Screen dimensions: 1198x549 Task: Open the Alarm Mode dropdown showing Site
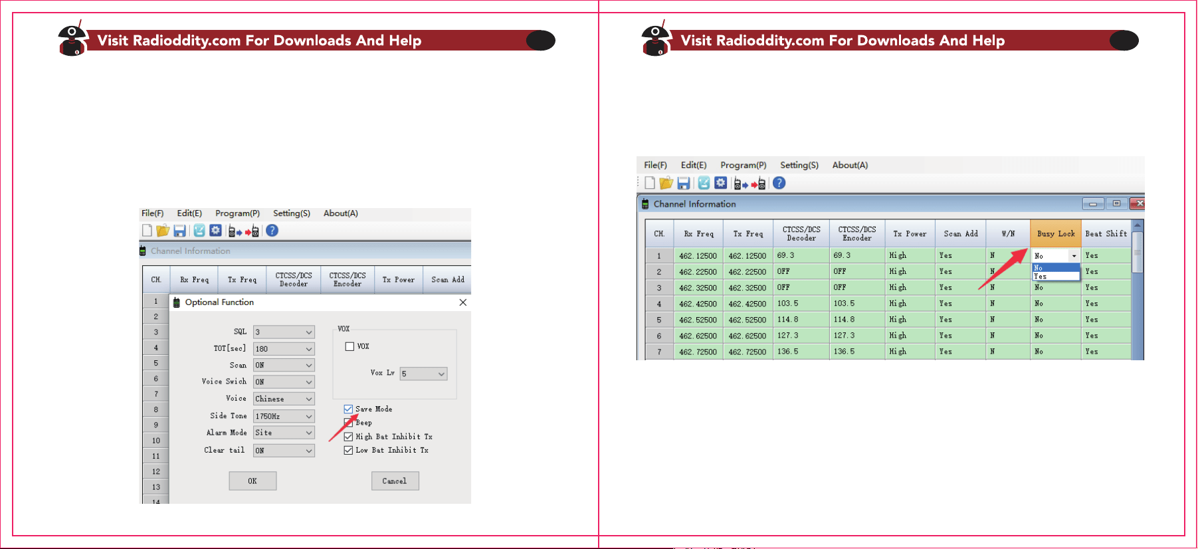point(284,433)
